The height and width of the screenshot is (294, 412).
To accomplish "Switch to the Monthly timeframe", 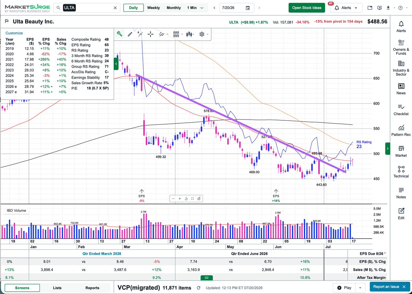I will coord(174,8).
